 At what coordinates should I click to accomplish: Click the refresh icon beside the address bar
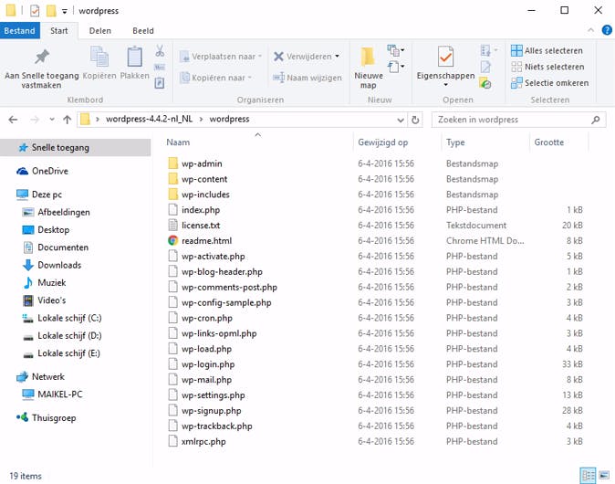click(x=415, y=120)
